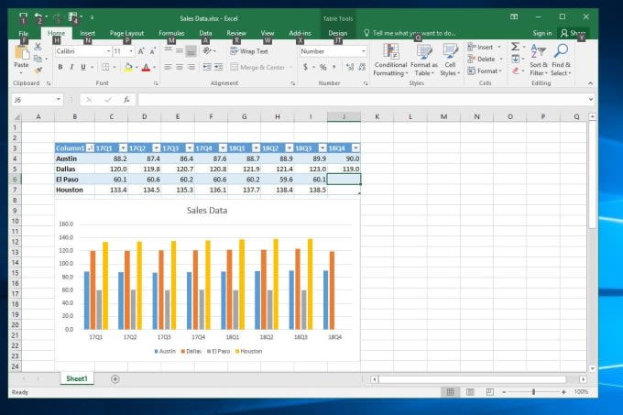Select the Sheet1 tab
Viewport: 623px width, 415px height.
pos(77,379)
